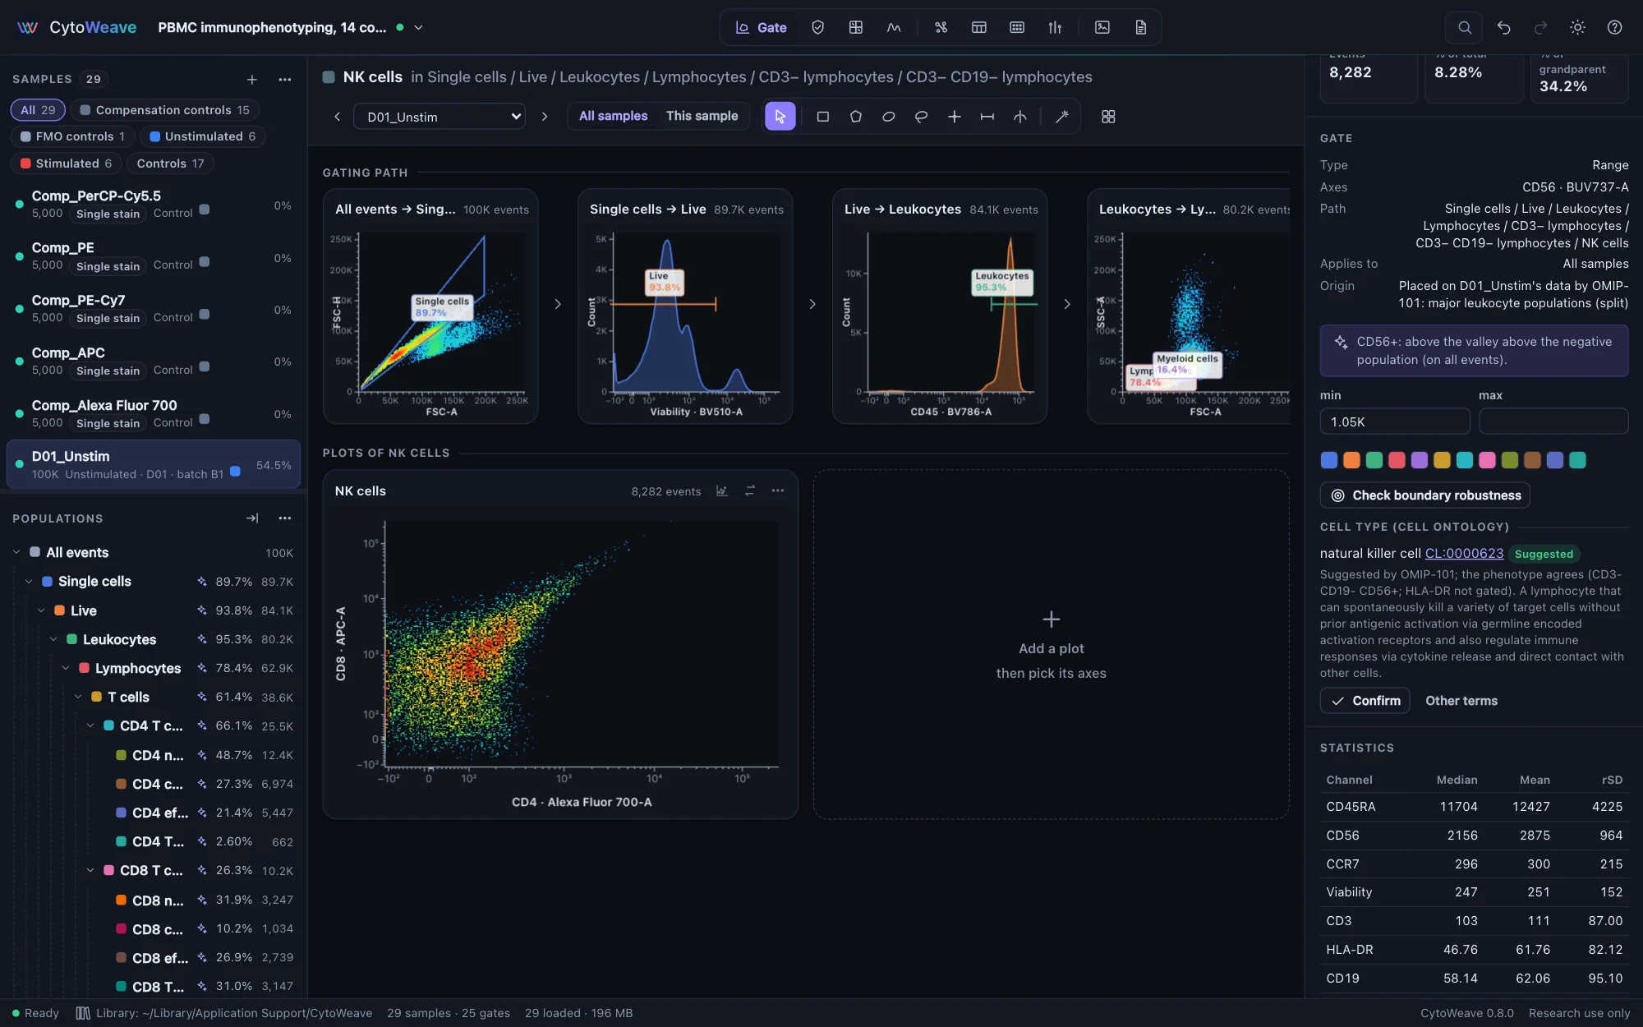This screenshot has height=1027, width=1643.
Task: Swap axes icon on NK cells plot
Action: click(x=749, y=490)
